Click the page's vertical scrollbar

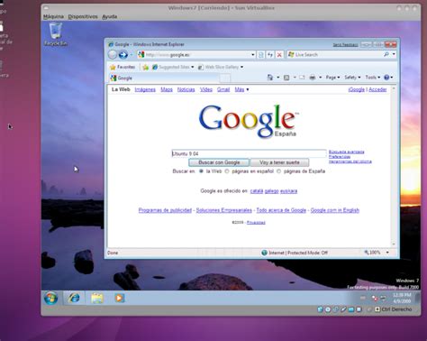tap(394, 166)
